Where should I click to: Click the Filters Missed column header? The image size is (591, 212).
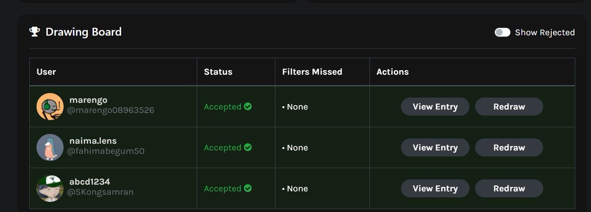click(x=312, y=72)
